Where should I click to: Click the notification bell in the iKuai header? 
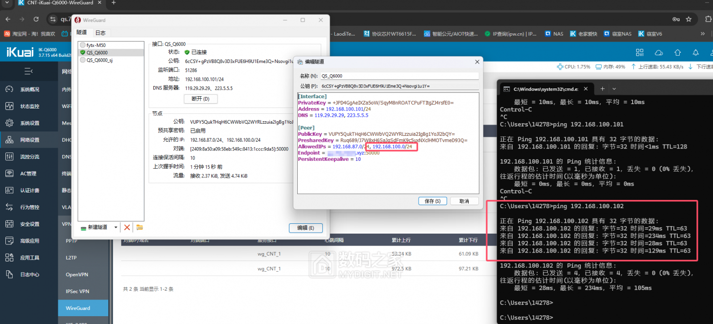[696, 52]
